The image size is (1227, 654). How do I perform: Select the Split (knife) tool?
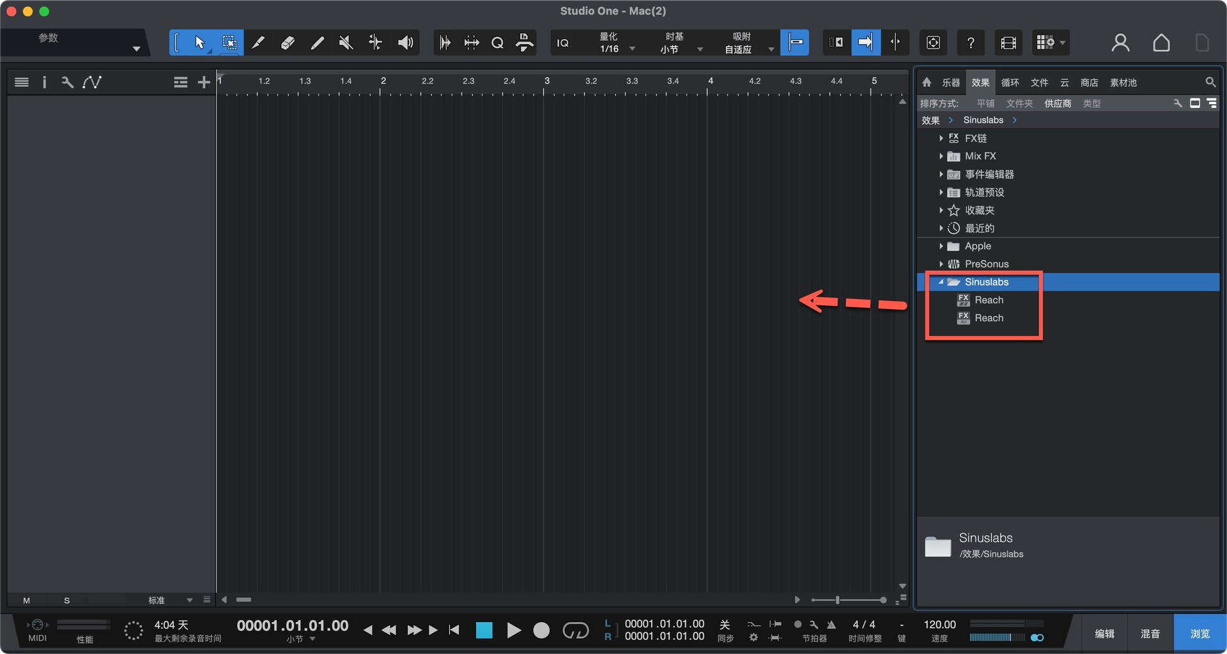tap(258, 43)
